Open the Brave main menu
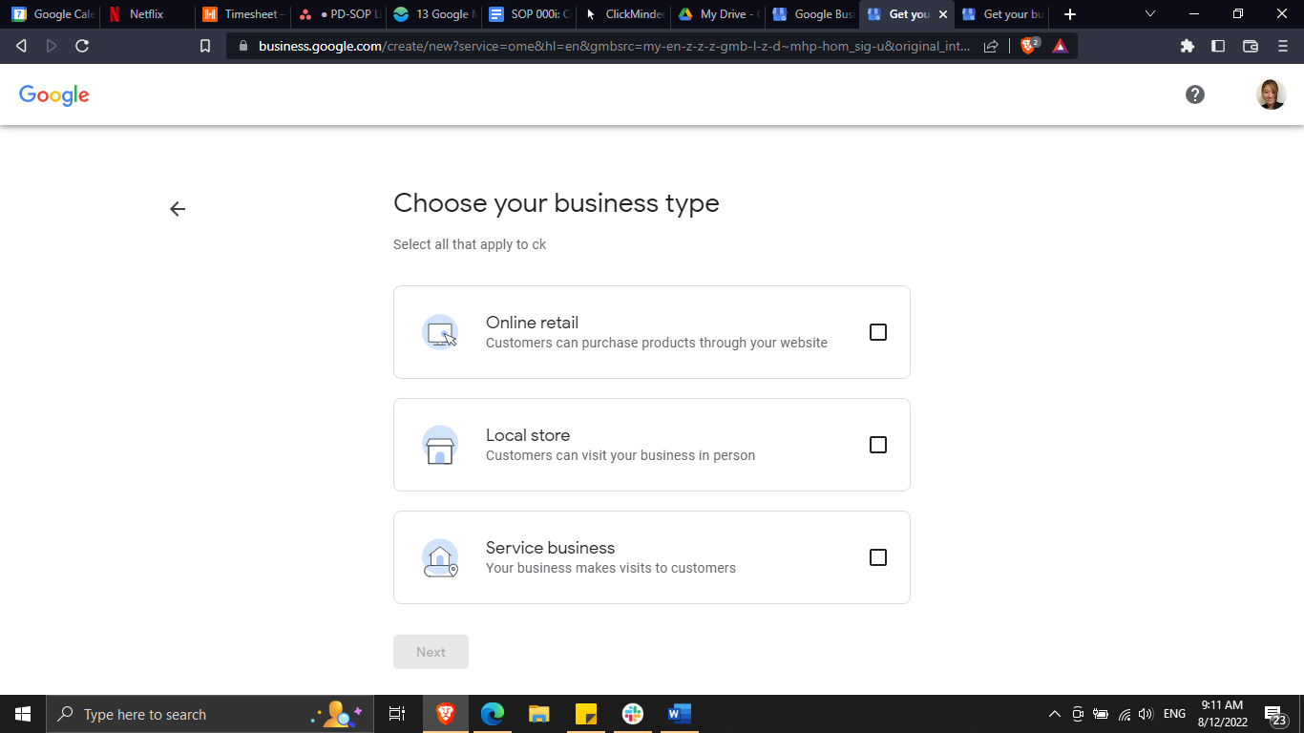 point(1282,46)
